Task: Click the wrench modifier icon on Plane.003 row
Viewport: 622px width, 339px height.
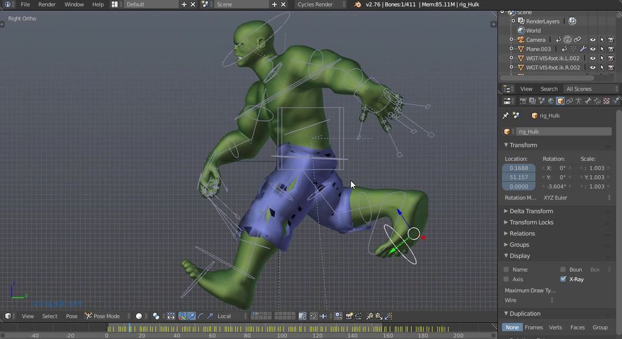Action: click(x=582, y=49)
